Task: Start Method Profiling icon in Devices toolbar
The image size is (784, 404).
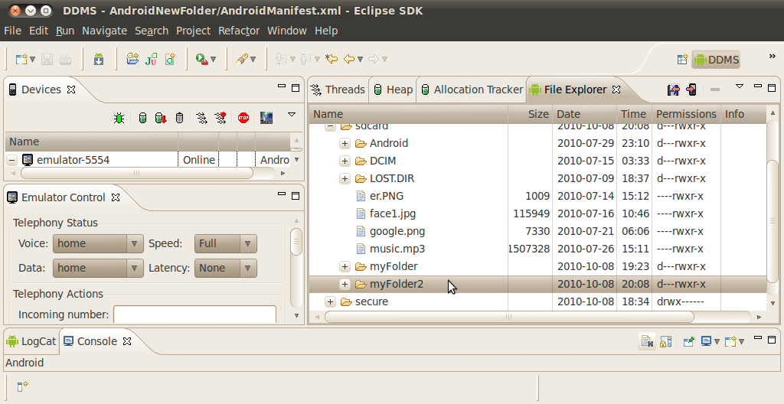Action: (220, 118)
